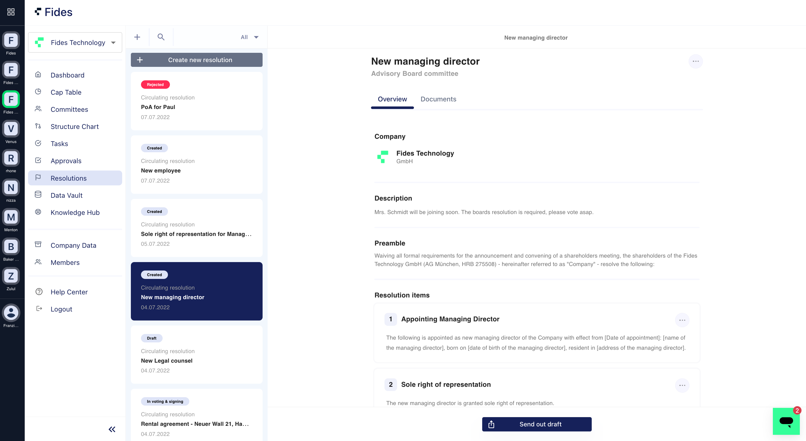Open the chat support widget

point(786,421)
